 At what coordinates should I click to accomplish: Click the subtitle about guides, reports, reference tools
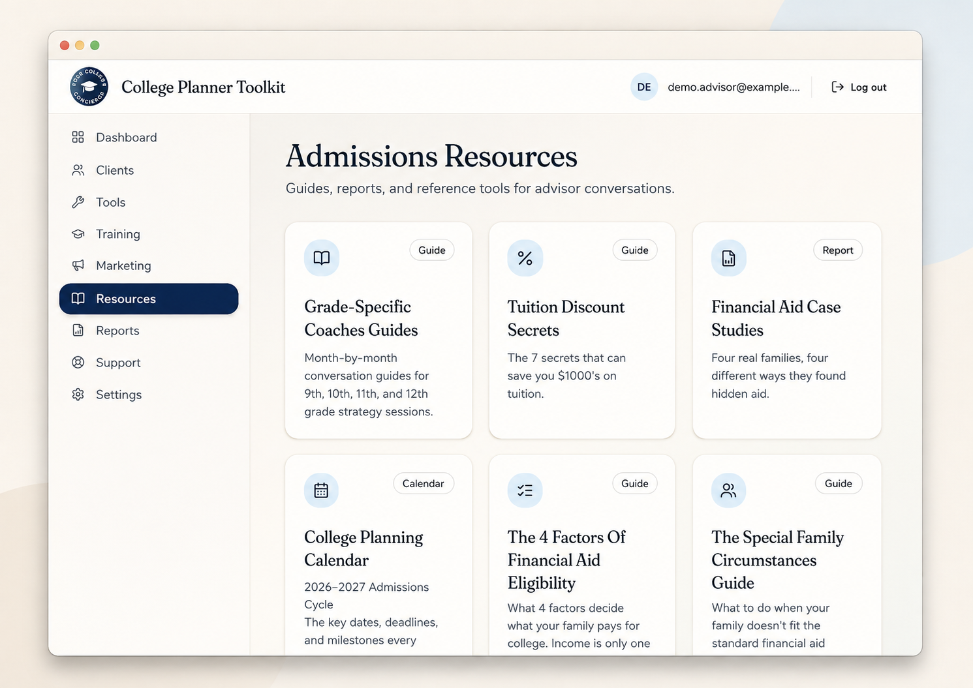[480, 188]
